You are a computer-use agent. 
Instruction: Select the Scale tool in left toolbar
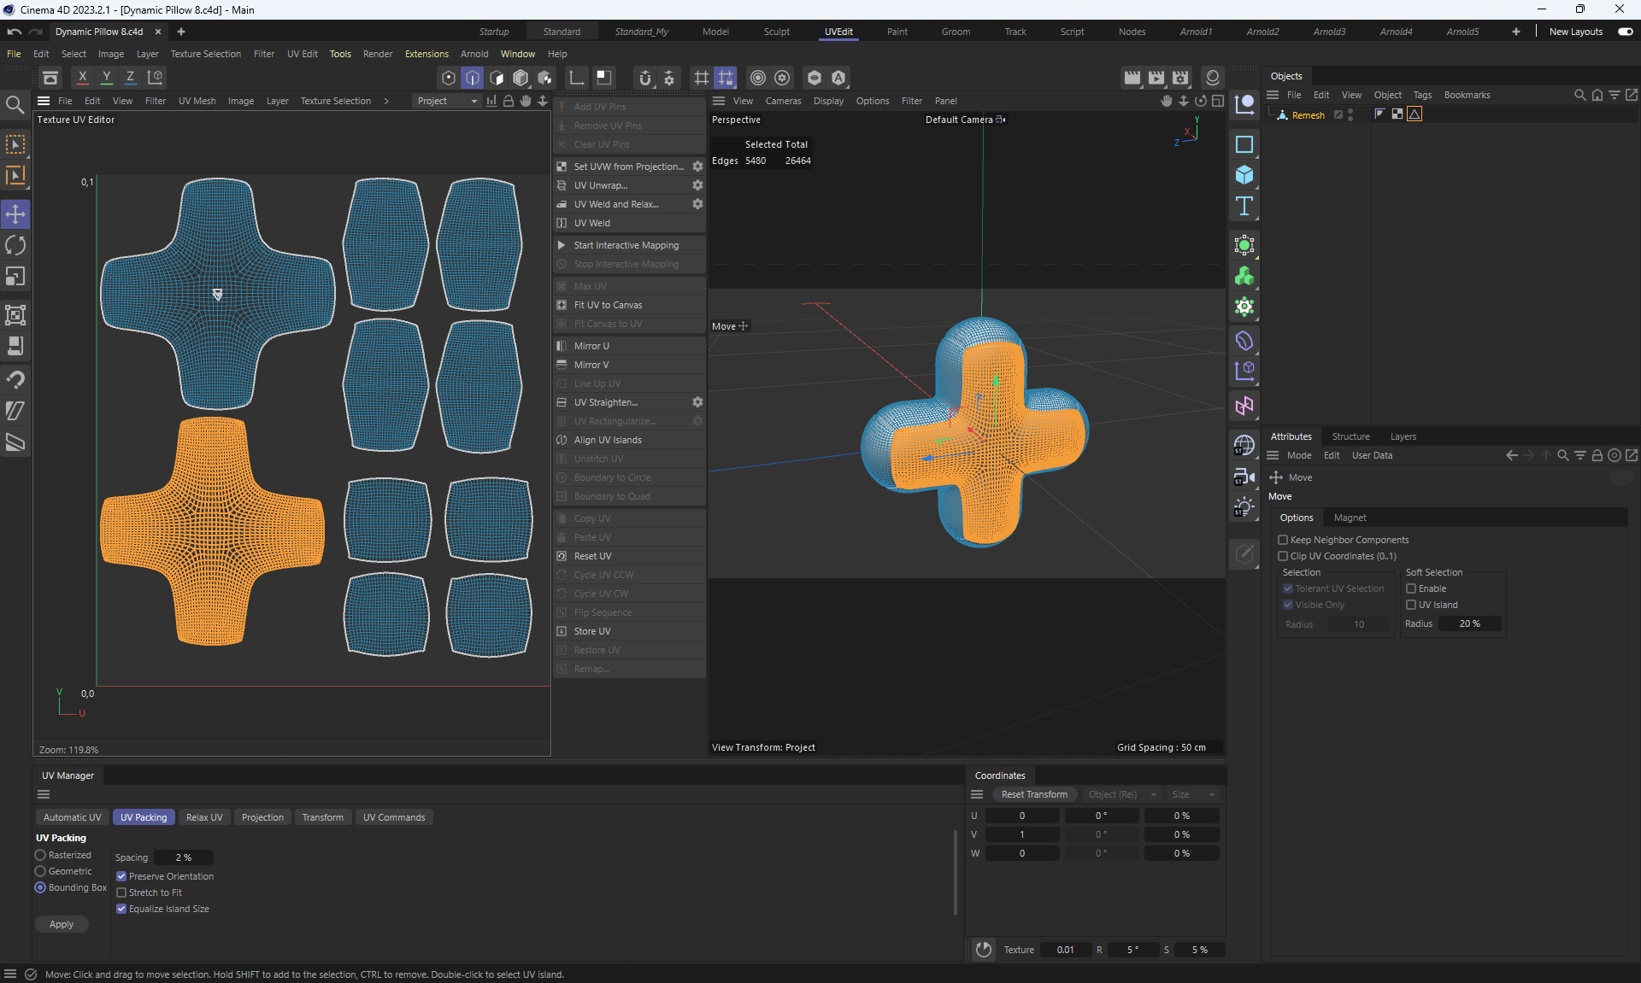point(15,277)
